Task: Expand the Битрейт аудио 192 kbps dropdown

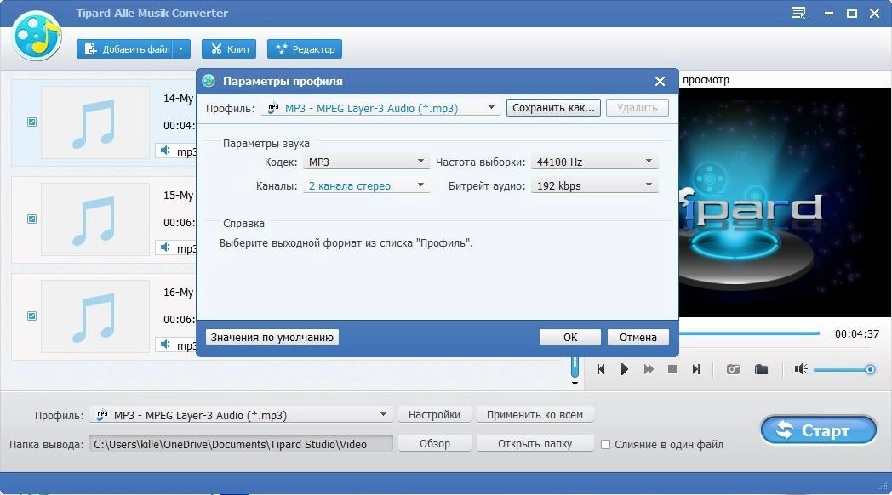Action: coord(594,186)
